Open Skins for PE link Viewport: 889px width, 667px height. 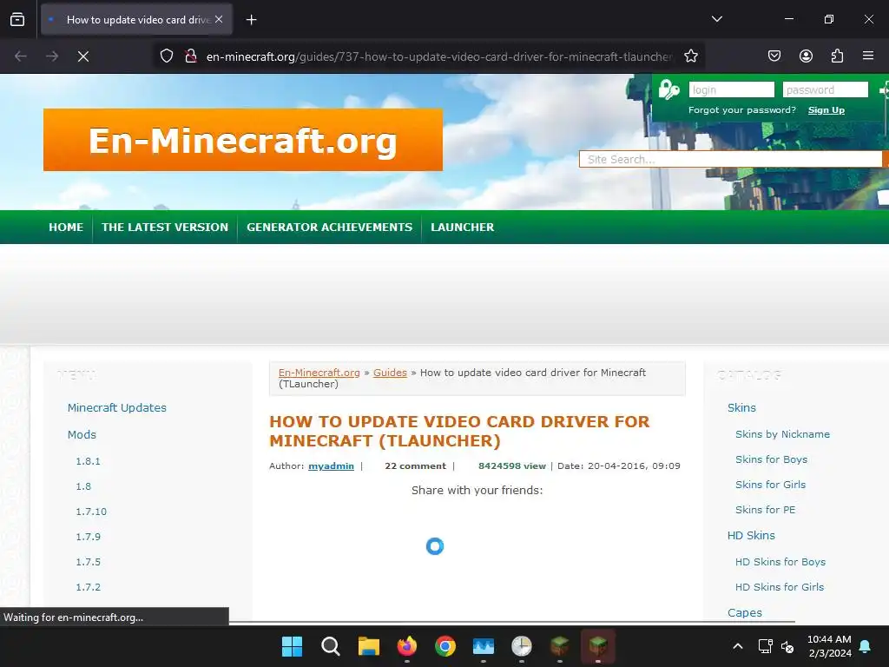pos(766,509)
